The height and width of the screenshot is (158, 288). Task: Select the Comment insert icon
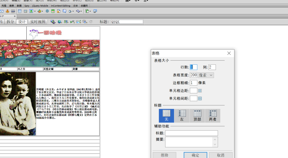[x=65, y=11]
